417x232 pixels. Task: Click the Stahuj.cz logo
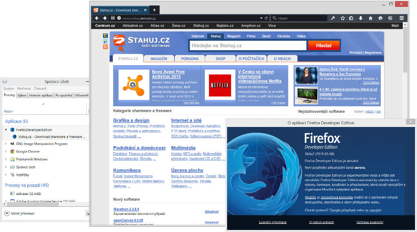142,42
